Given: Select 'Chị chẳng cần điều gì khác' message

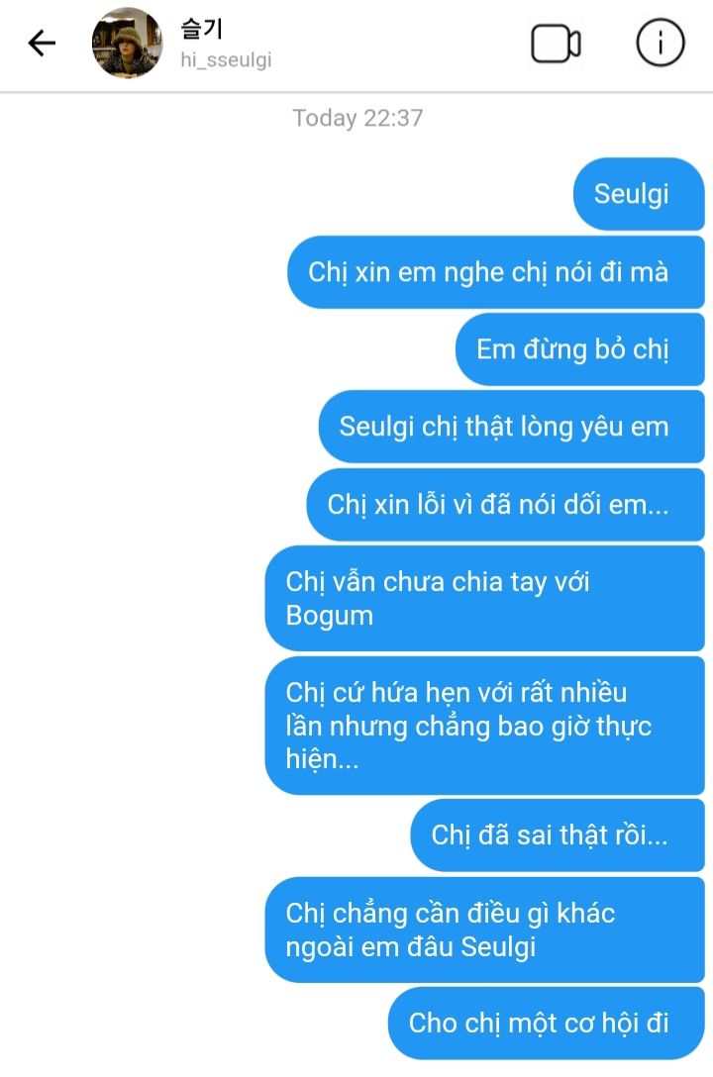Looking at the screenshot, I should 485,930.
